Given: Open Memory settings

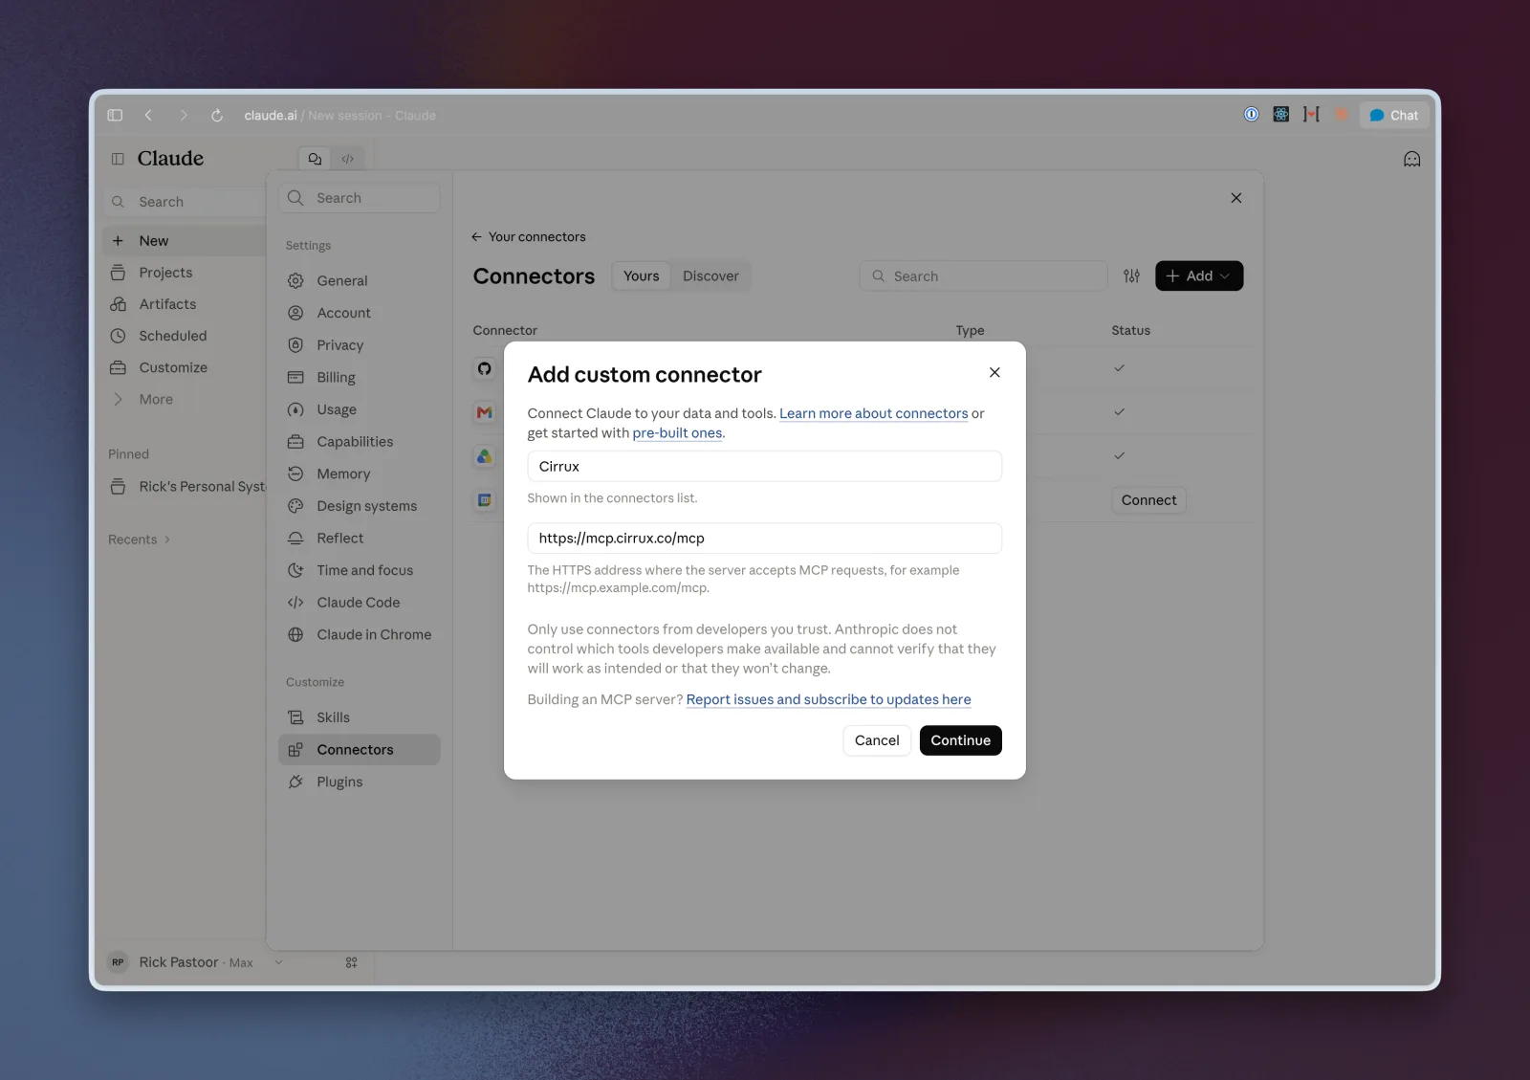Looking at the screenshot, I should [x=360, y=474].
